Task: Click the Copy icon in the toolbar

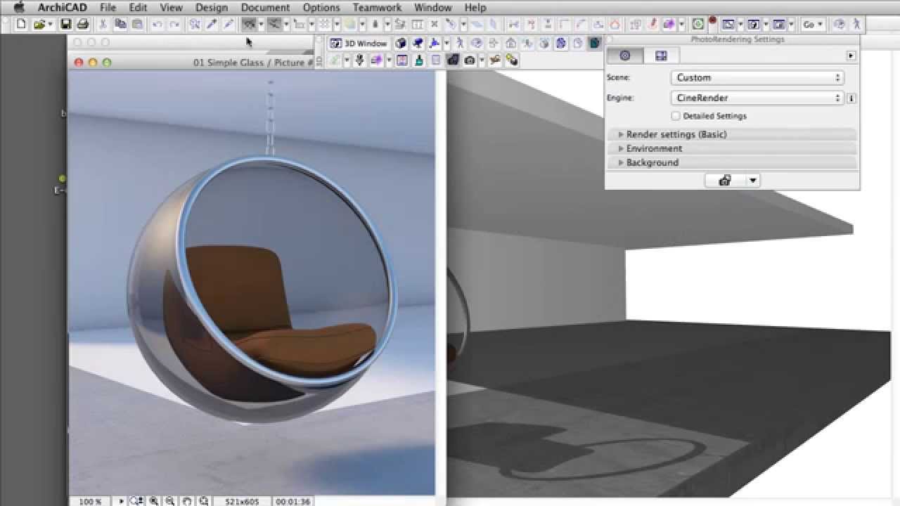Action: click(x=120, y=24)
